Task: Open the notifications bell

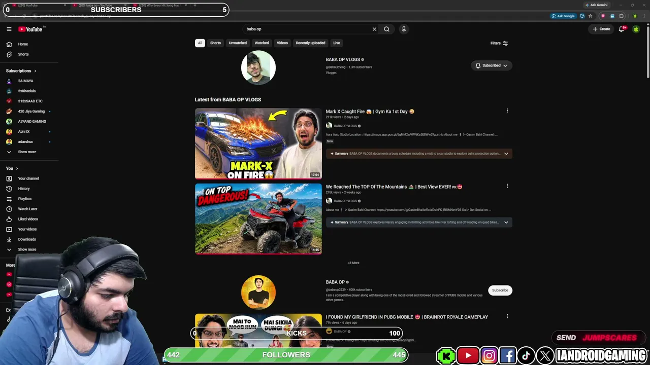Action: [621, 29]
